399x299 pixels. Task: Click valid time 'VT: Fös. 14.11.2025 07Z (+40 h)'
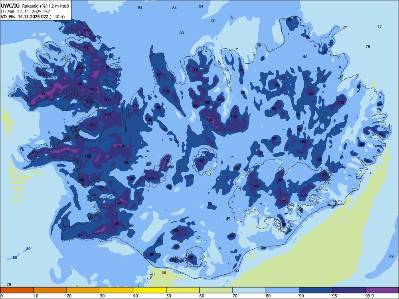33,17
